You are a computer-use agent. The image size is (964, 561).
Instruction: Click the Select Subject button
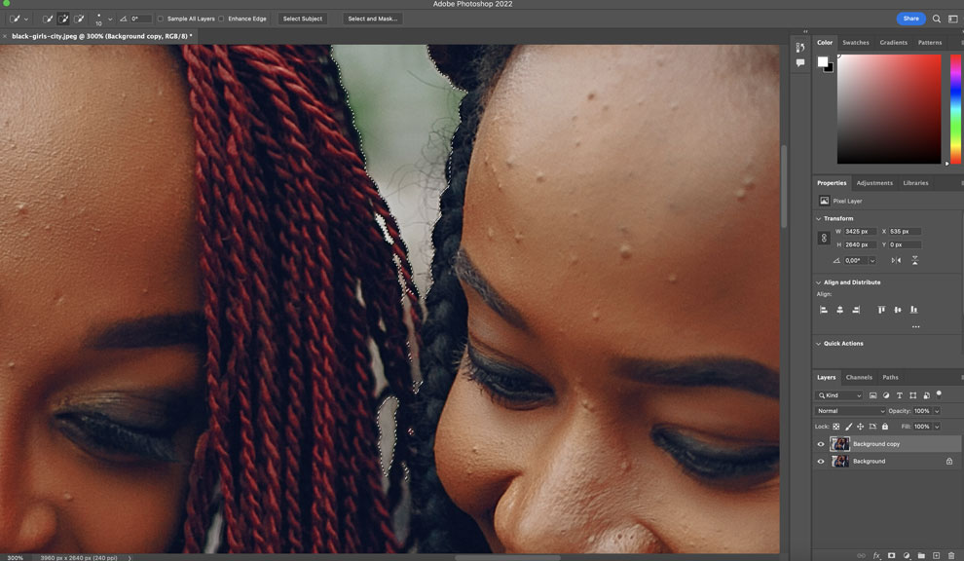(302, 18)
